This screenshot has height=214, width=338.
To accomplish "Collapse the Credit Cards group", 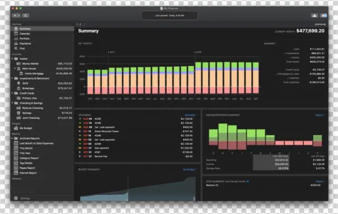I will pos(12,93).
